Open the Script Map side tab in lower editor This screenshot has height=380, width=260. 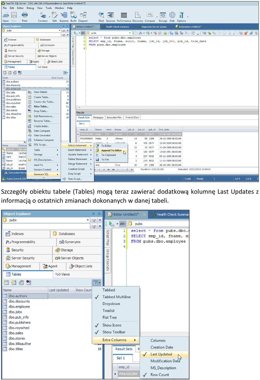coord(108,238)
